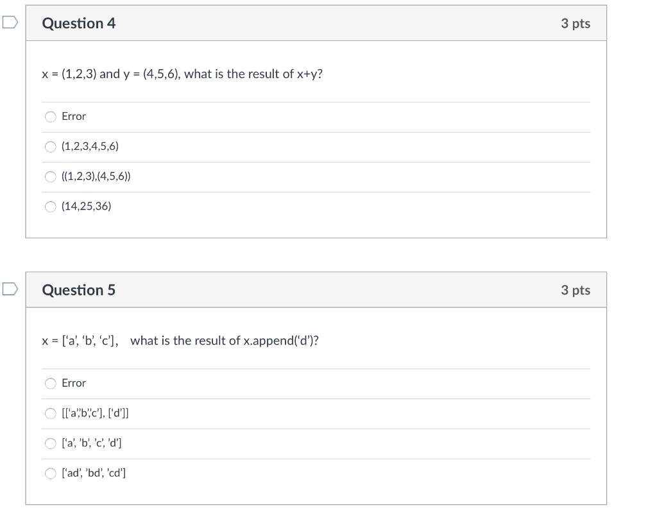
Task: Select Error for Question 5
Action: coord(50,384)
